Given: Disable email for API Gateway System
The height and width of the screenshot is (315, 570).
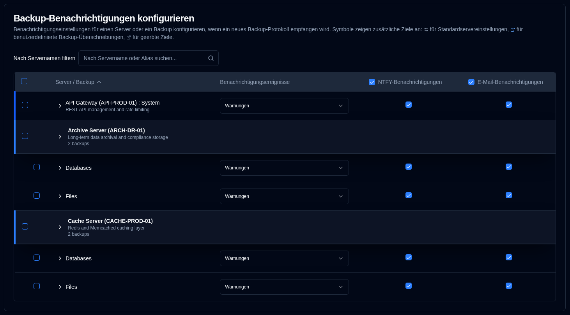Looking at the screenshot, I should (509, 105).
